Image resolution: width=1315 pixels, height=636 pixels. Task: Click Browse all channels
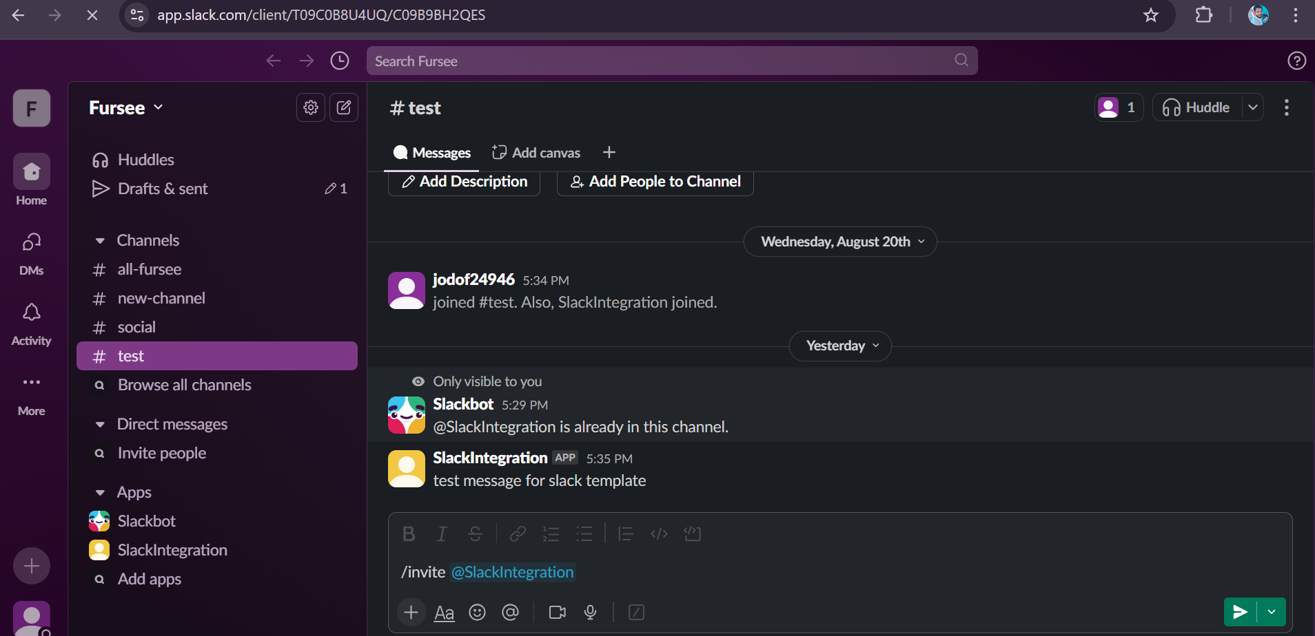pos(217,385)
